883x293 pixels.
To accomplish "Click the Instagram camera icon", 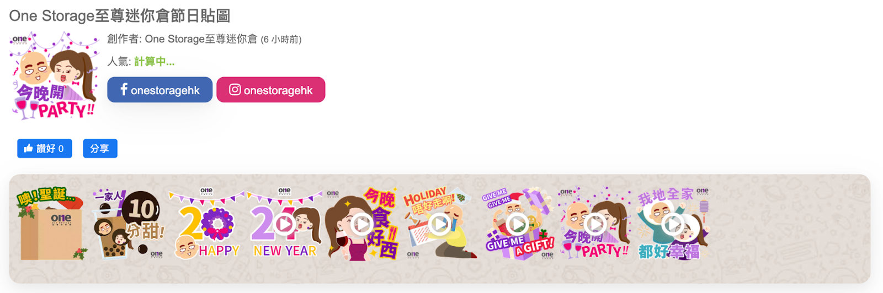I will coord(235,89).
